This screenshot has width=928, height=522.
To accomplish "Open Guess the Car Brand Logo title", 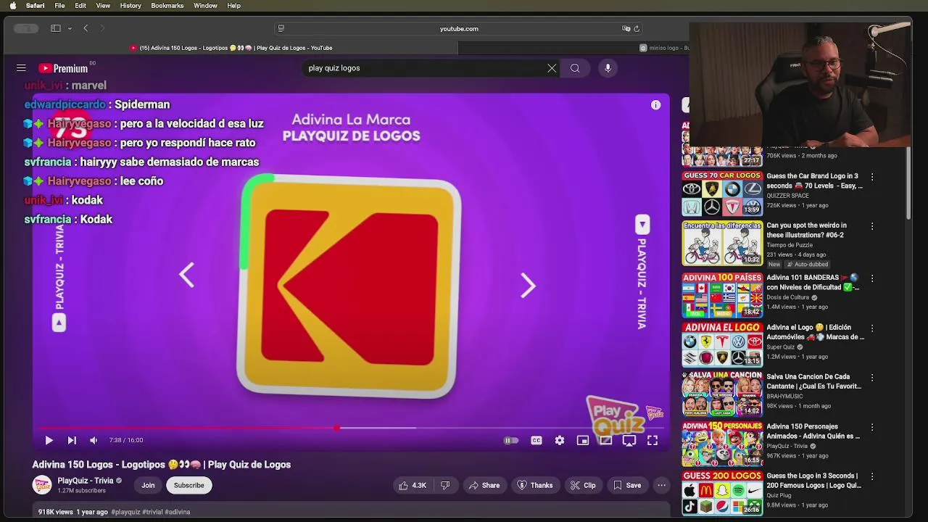I will click(814, 181).
